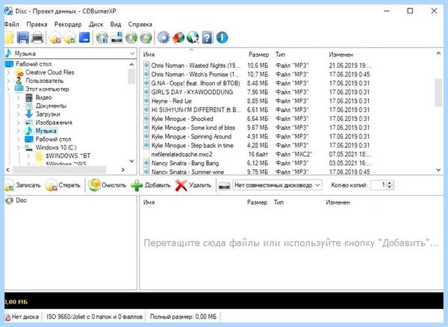Click the globe with red arrow toolbar icon
The image size is (448, 327).
click(x=178, y=37)
